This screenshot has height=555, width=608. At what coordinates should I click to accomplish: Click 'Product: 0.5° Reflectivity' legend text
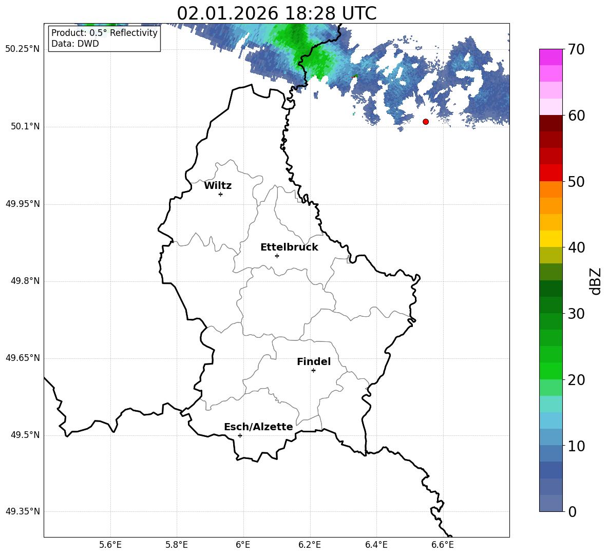pyautogui.click(x=104, y=32)
